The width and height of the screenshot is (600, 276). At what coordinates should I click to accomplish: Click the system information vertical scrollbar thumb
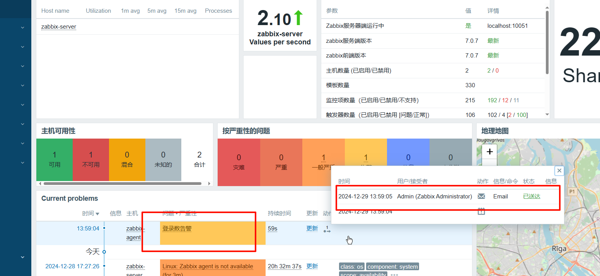coord(547,42)
